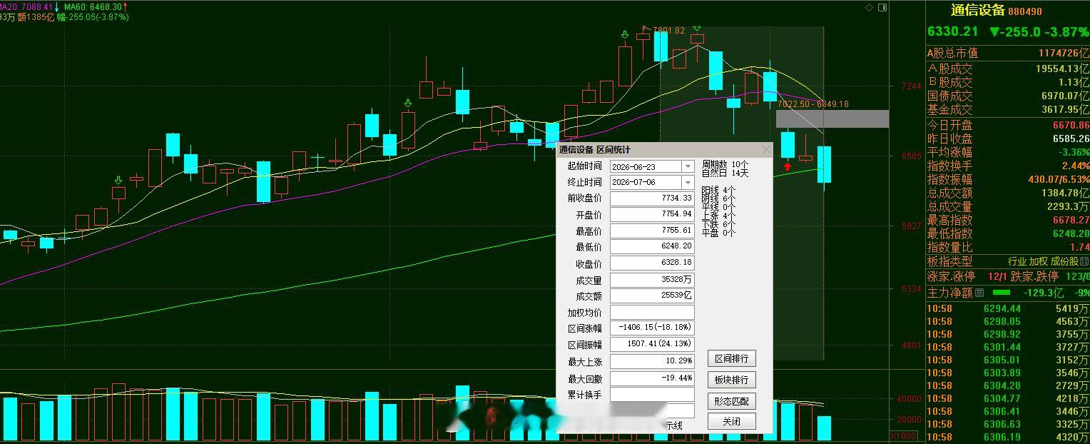Click the empty 加权均价 field
Image resolution: width=1090 pixels, height=444 pixels.
[x=652, y=313]
